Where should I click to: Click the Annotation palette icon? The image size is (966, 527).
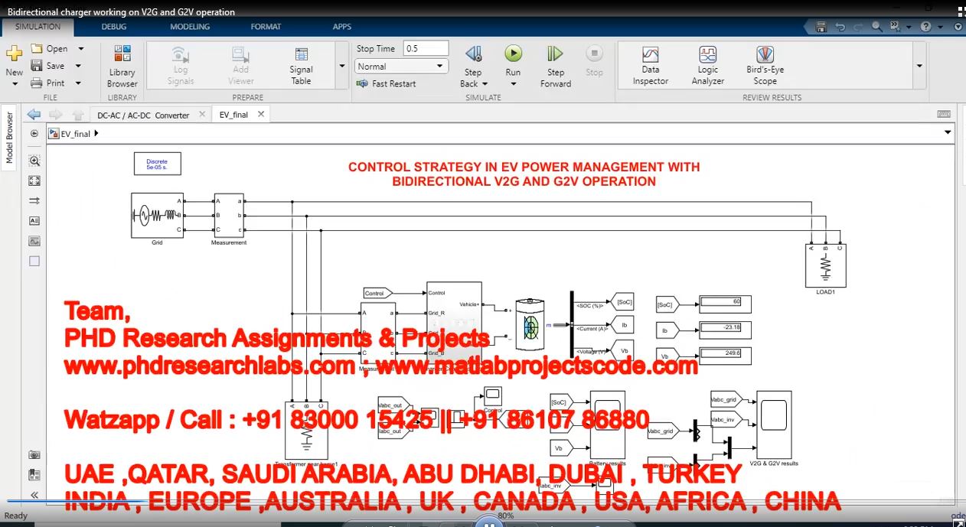click(34, 221)
